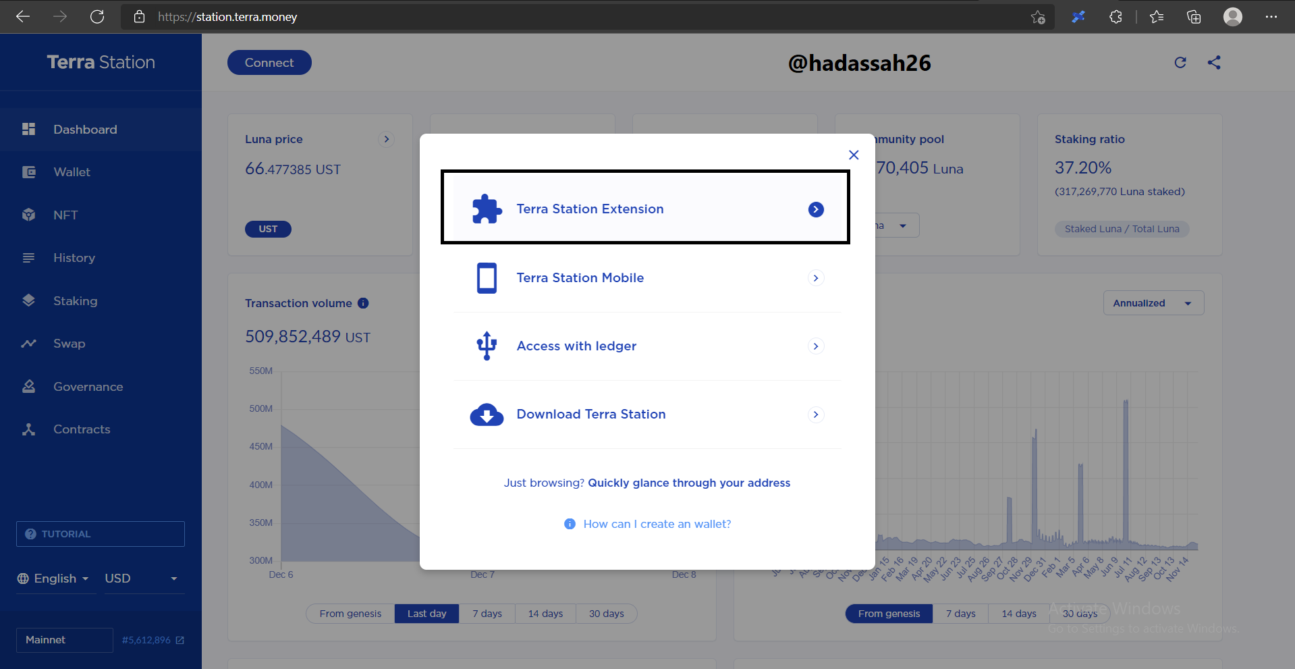The width and height of the screenshot is (1295, 669).
Task: Click the Staked Luna / Total Luna pill
Action: [x=1122, y=229]
